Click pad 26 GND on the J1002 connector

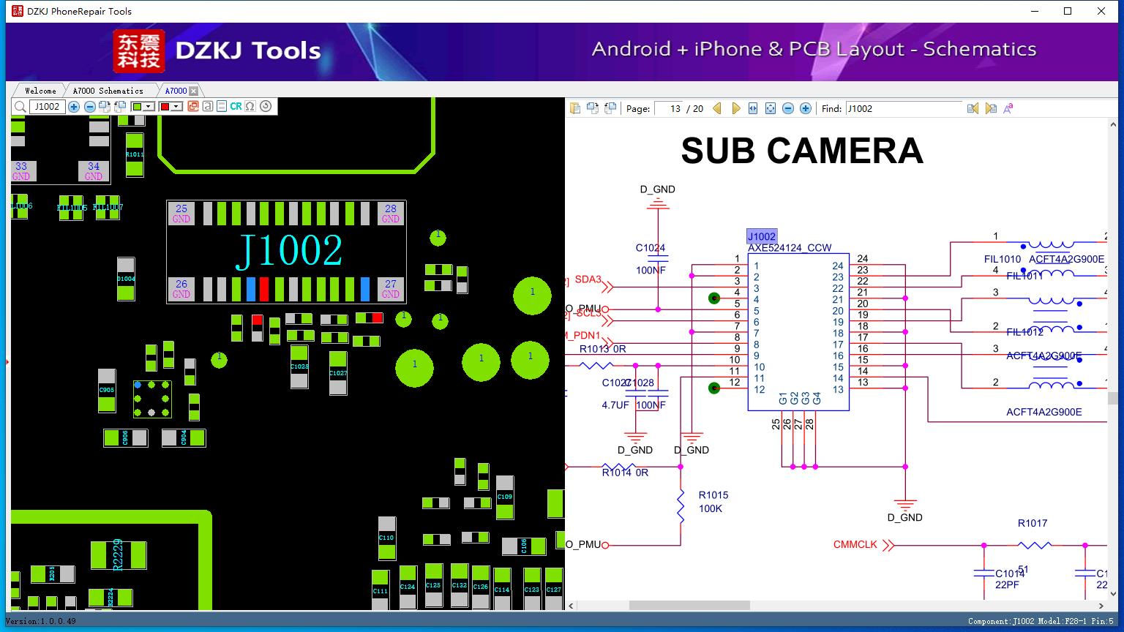[181, 289]
